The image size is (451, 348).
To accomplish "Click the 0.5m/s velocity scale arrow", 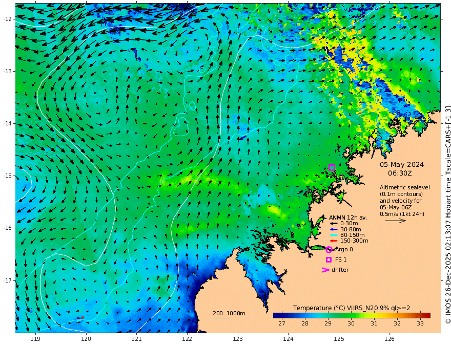I will (396, 221).
